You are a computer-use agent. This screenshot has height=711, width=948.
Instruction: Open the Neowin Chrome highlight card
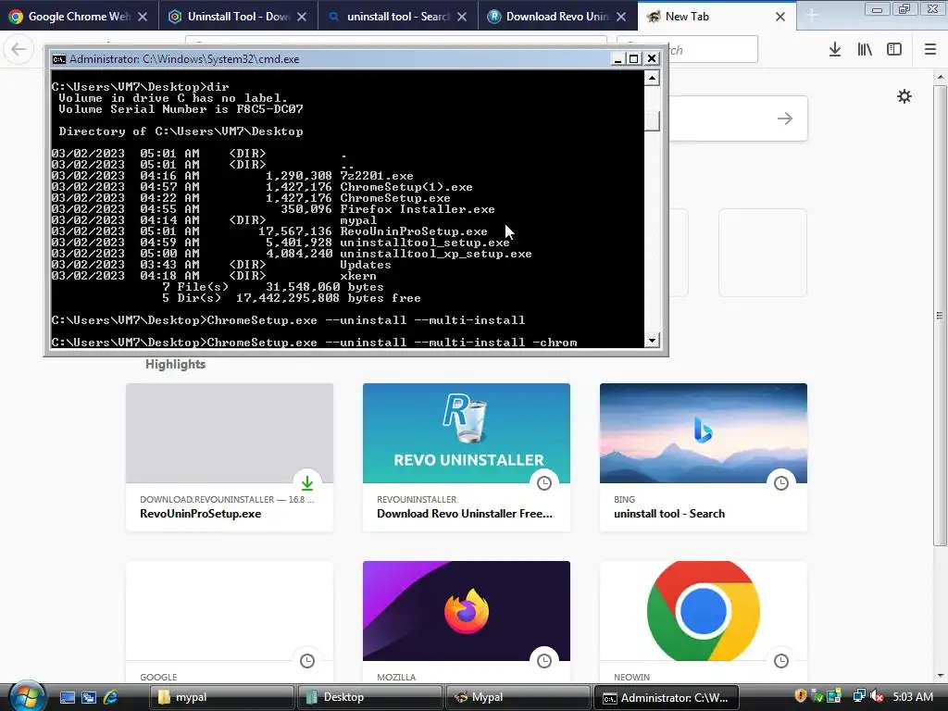[704, 623]
